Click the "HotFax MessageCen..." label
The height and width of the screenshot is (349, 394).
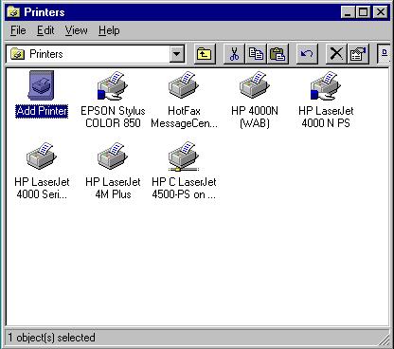(184, 117)
